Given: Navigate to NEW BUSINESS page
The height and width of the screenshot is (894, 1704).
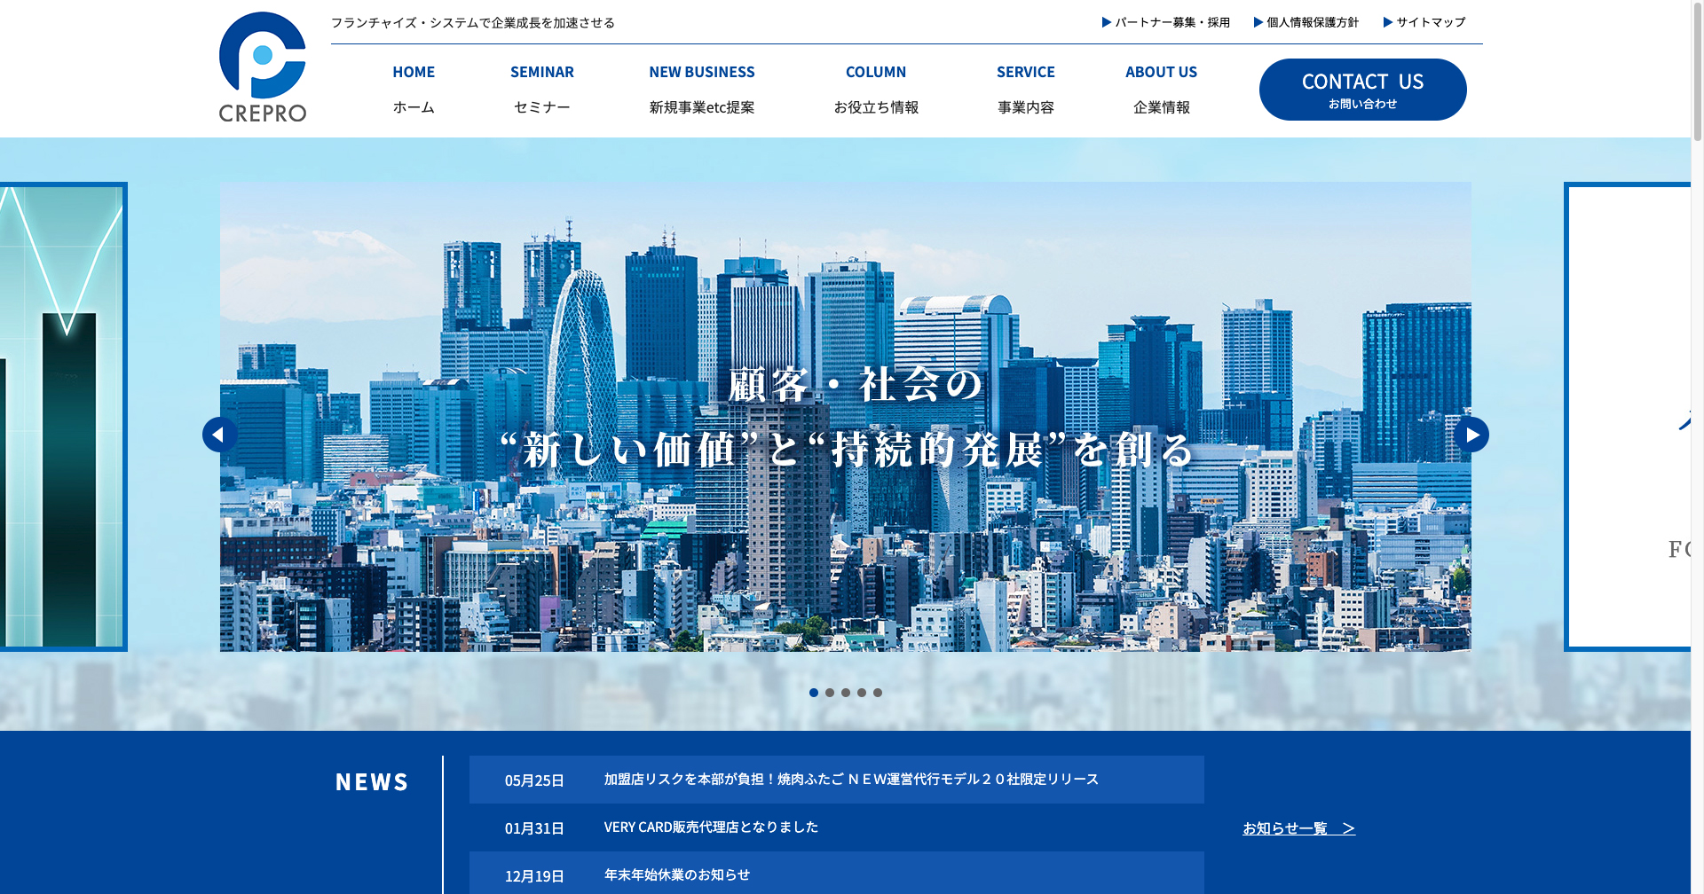Looking at the screenshot, I should coord(701,89).
